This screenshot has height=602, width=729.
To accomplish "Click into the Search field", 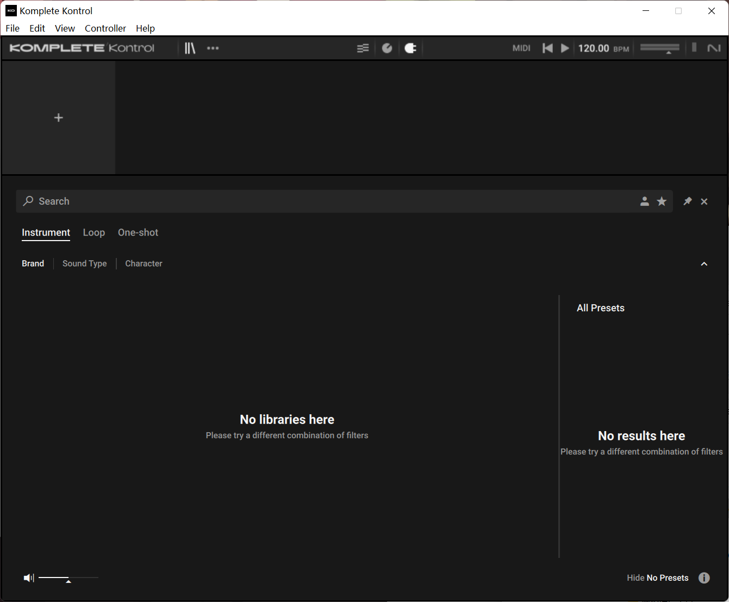I will [345, 201].
